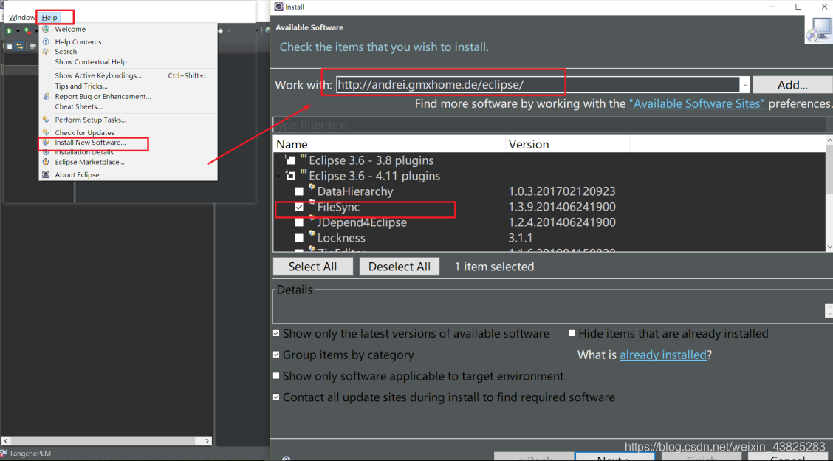The width and height of the screenshot is (833, 461).
Task: Click the About Eclipse icon
Action: [47, 174]
